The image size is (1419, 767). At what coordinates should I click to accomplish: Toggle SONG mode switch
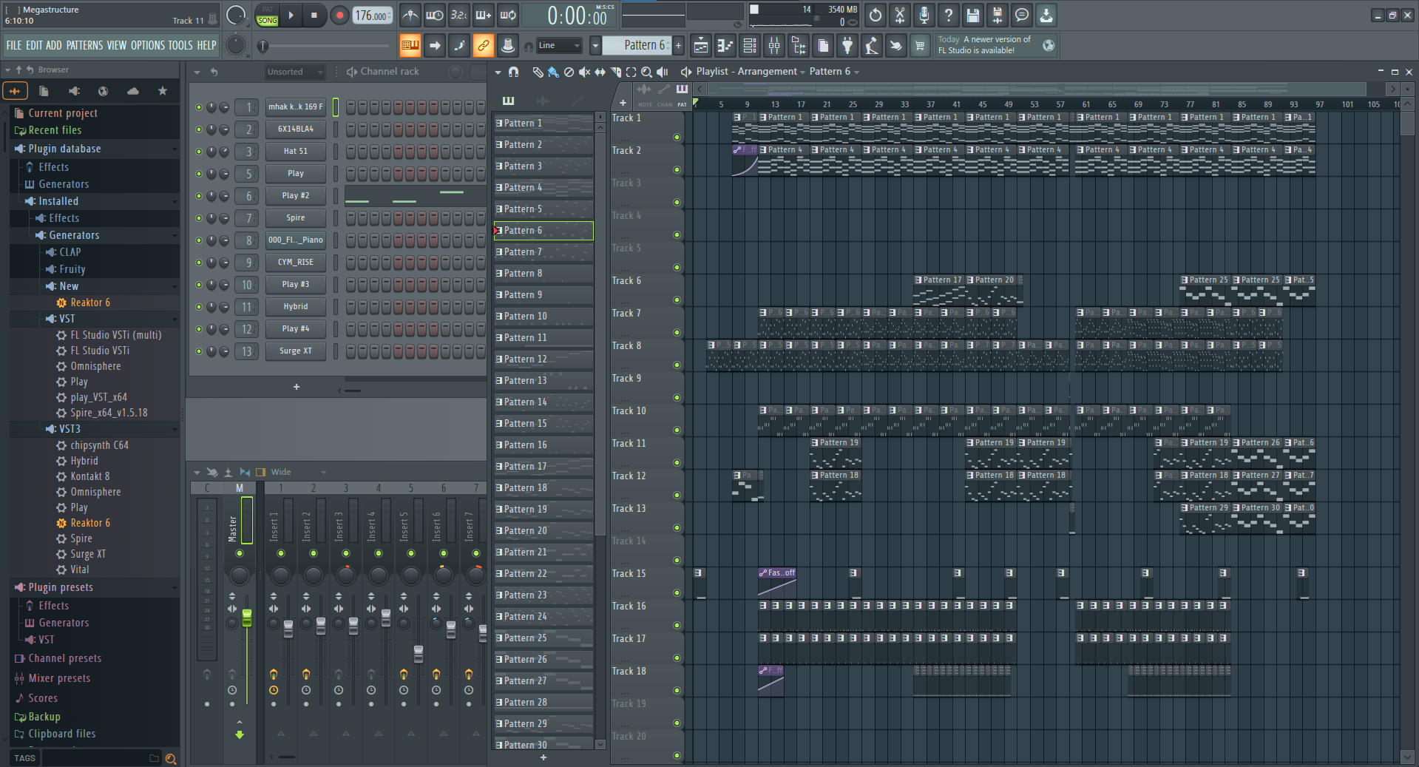[268, 20]
